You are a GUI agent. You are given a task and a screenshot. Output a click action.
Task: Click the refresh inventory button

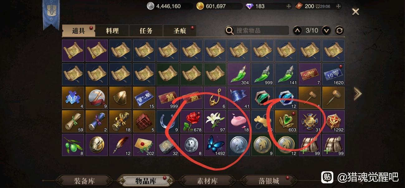pos(339,30)
